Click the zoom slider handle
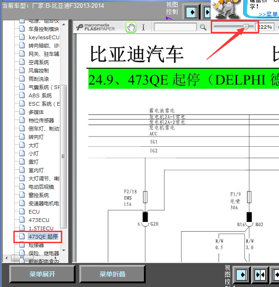Screen dimensions: 279x287 [246, 27]
